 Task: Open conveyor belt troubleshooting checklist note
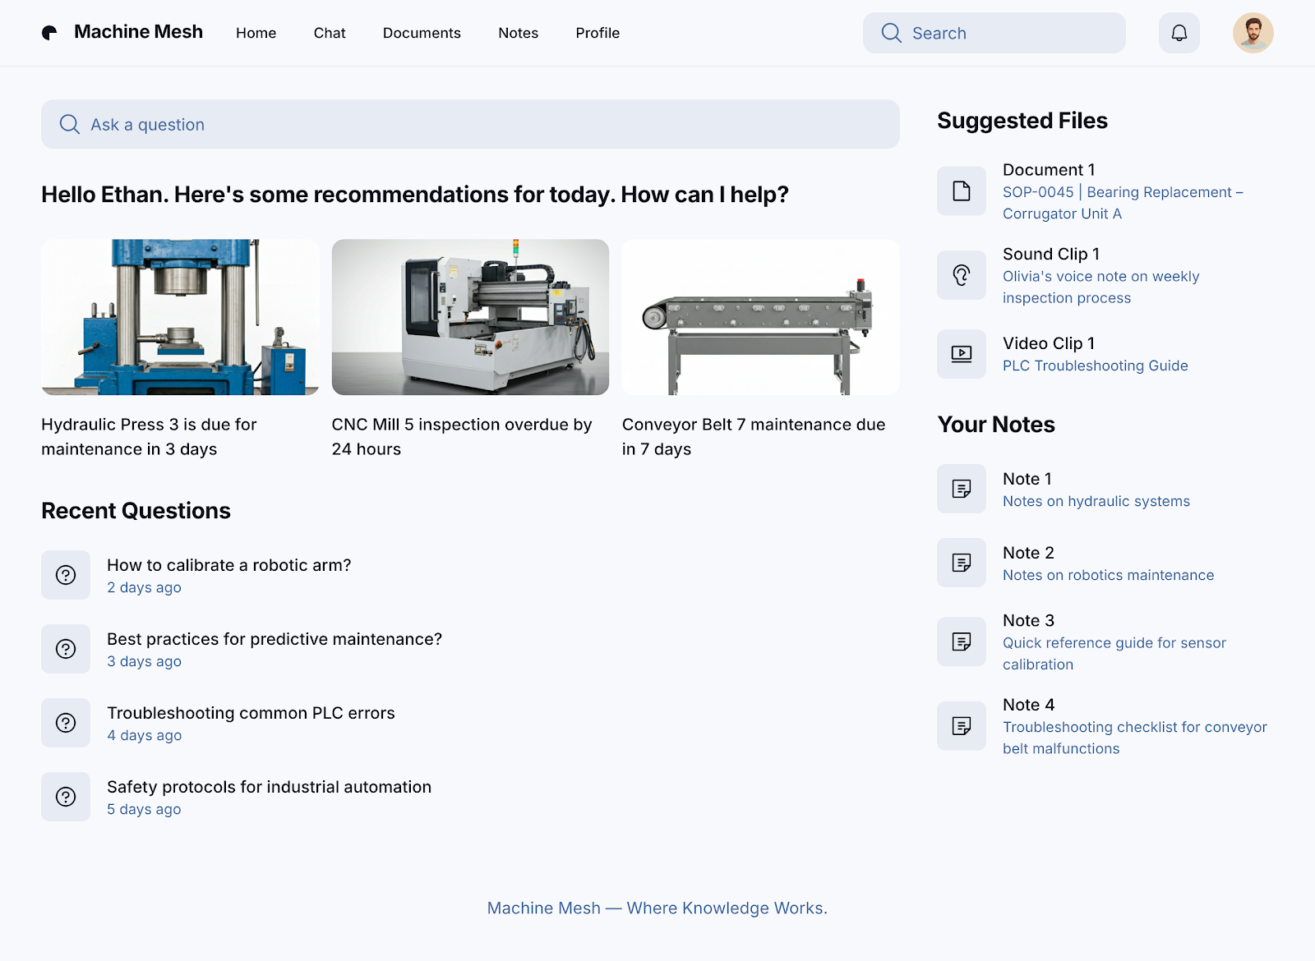coord(1135,738)
